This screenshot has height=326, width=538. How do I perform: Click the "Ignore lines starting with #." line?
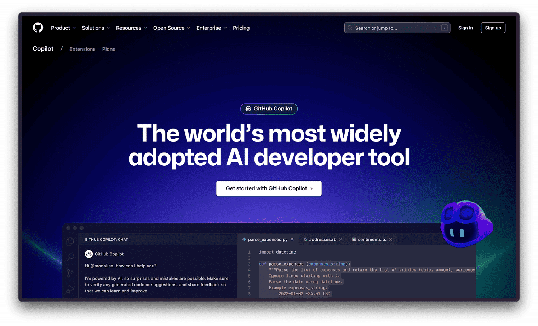pos(304,276)
